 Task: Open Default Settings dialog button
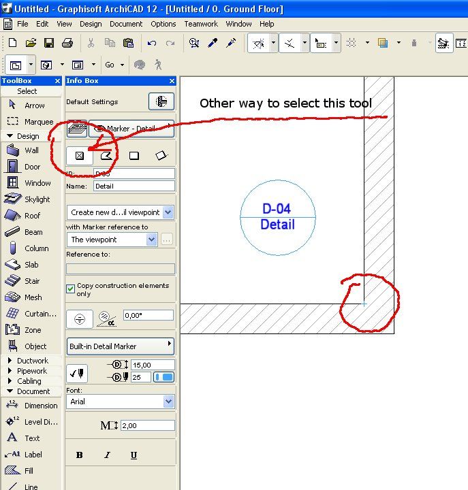(161, 101)
